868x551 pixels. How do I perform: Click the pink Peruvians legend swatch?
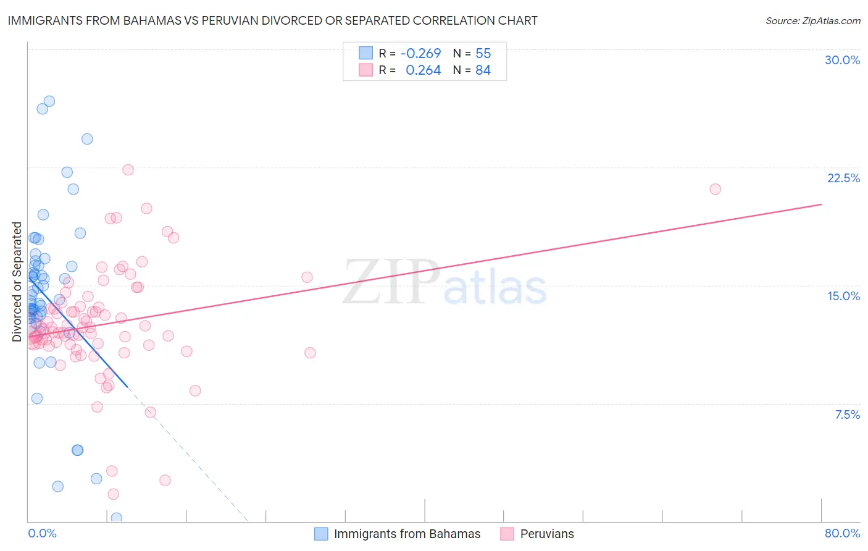tap(507, 534)
